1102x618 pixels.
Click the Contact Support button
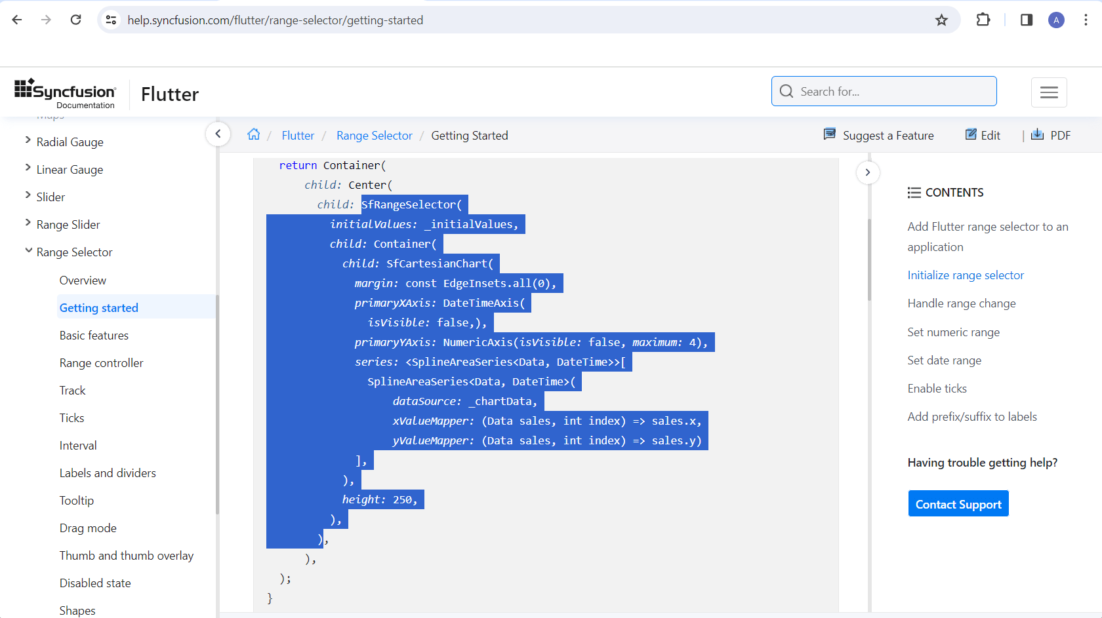tap(958, 504)
